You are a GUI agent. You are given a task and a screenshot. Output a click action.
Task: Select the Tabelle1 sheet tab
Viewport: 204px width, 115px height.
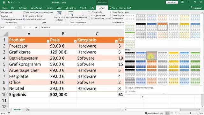[x=17, y=110]
